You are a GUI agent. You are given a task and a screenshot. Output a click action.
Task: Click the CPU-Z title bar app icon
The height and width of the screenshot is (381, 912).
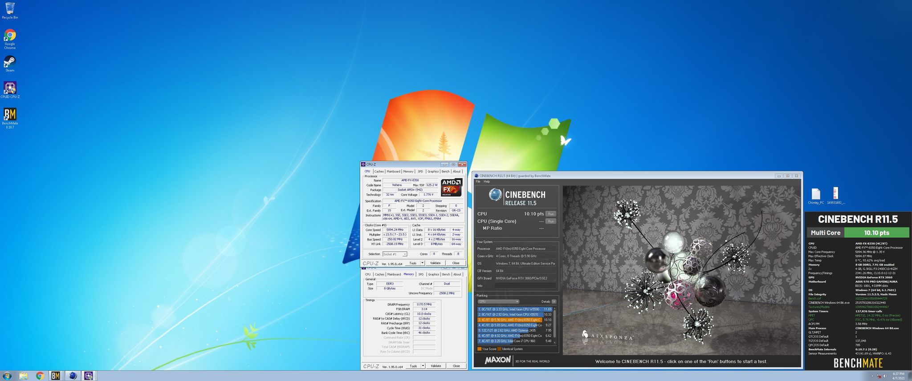click(363, 164)
